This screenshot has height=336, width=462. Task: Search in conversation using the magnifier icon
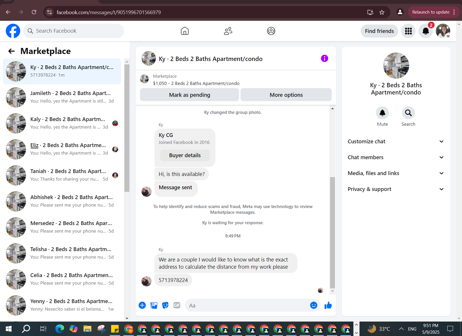[x=408, y=113]
